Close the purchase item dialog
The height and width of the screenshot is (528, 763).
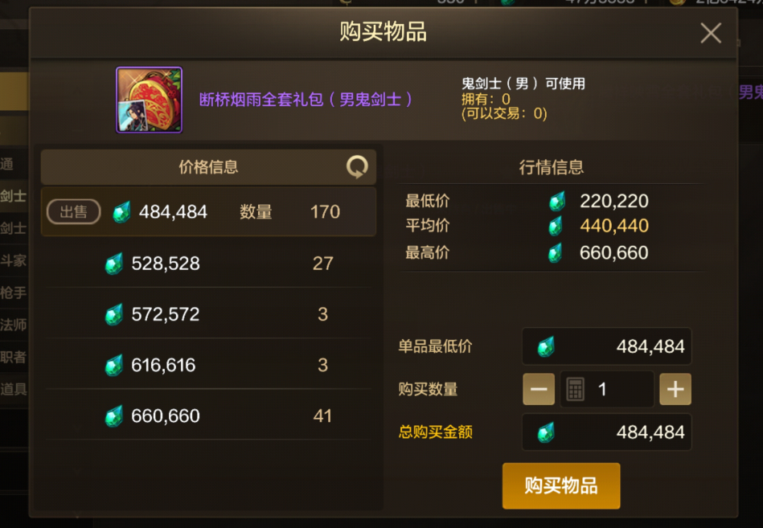pyautogui.click(x=711, y=33)
